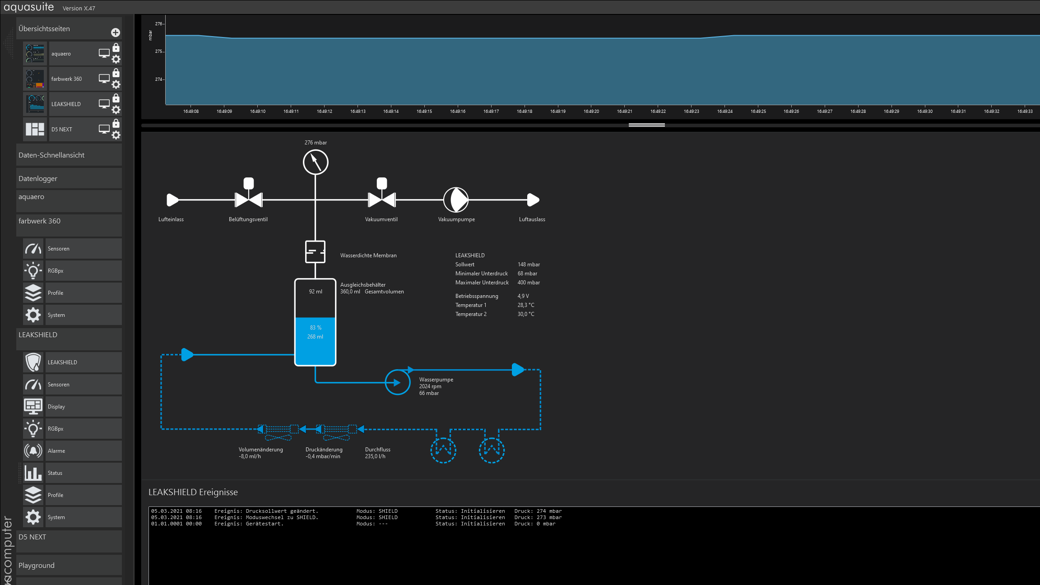This screenshot has width=1040, height=585.
Task: Open gear settings of aquaero overview page
Action: pos(116,59)
